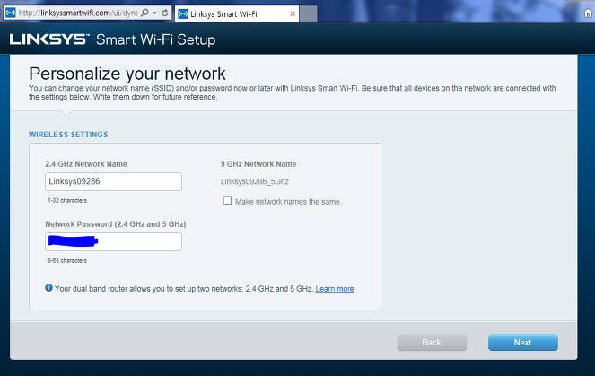
Task: Open the Learn more link
Action: click(x=335, y=289)
